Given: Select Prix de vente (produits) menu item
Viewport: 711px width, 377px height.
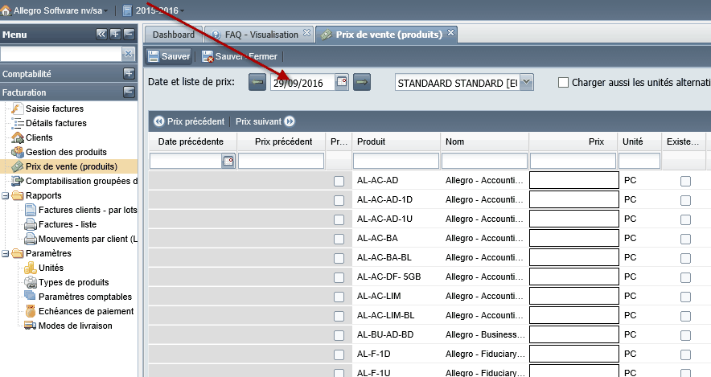Looking at the screenshot, I should pyautogui.click(x=72, y=166).
